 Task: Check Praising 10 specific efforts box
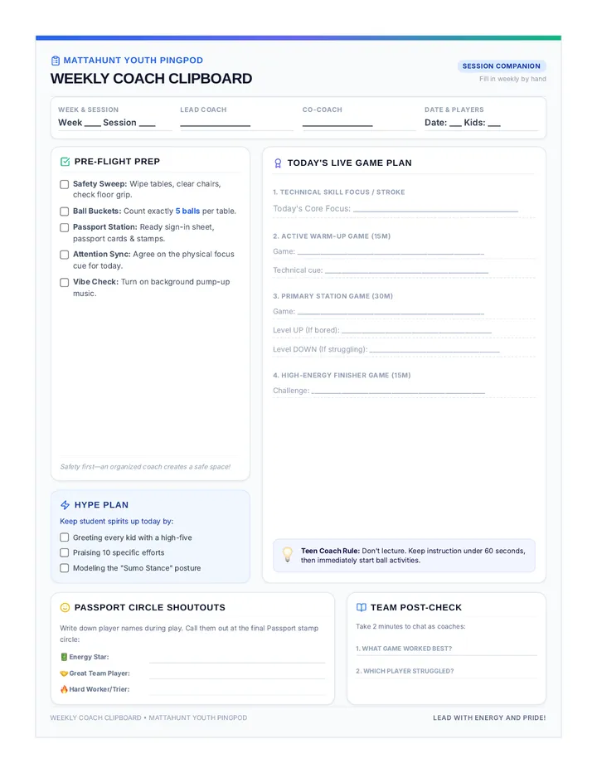[64, 552]
